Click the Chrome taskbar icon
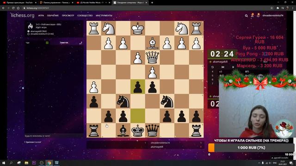 tap(49, 163)
